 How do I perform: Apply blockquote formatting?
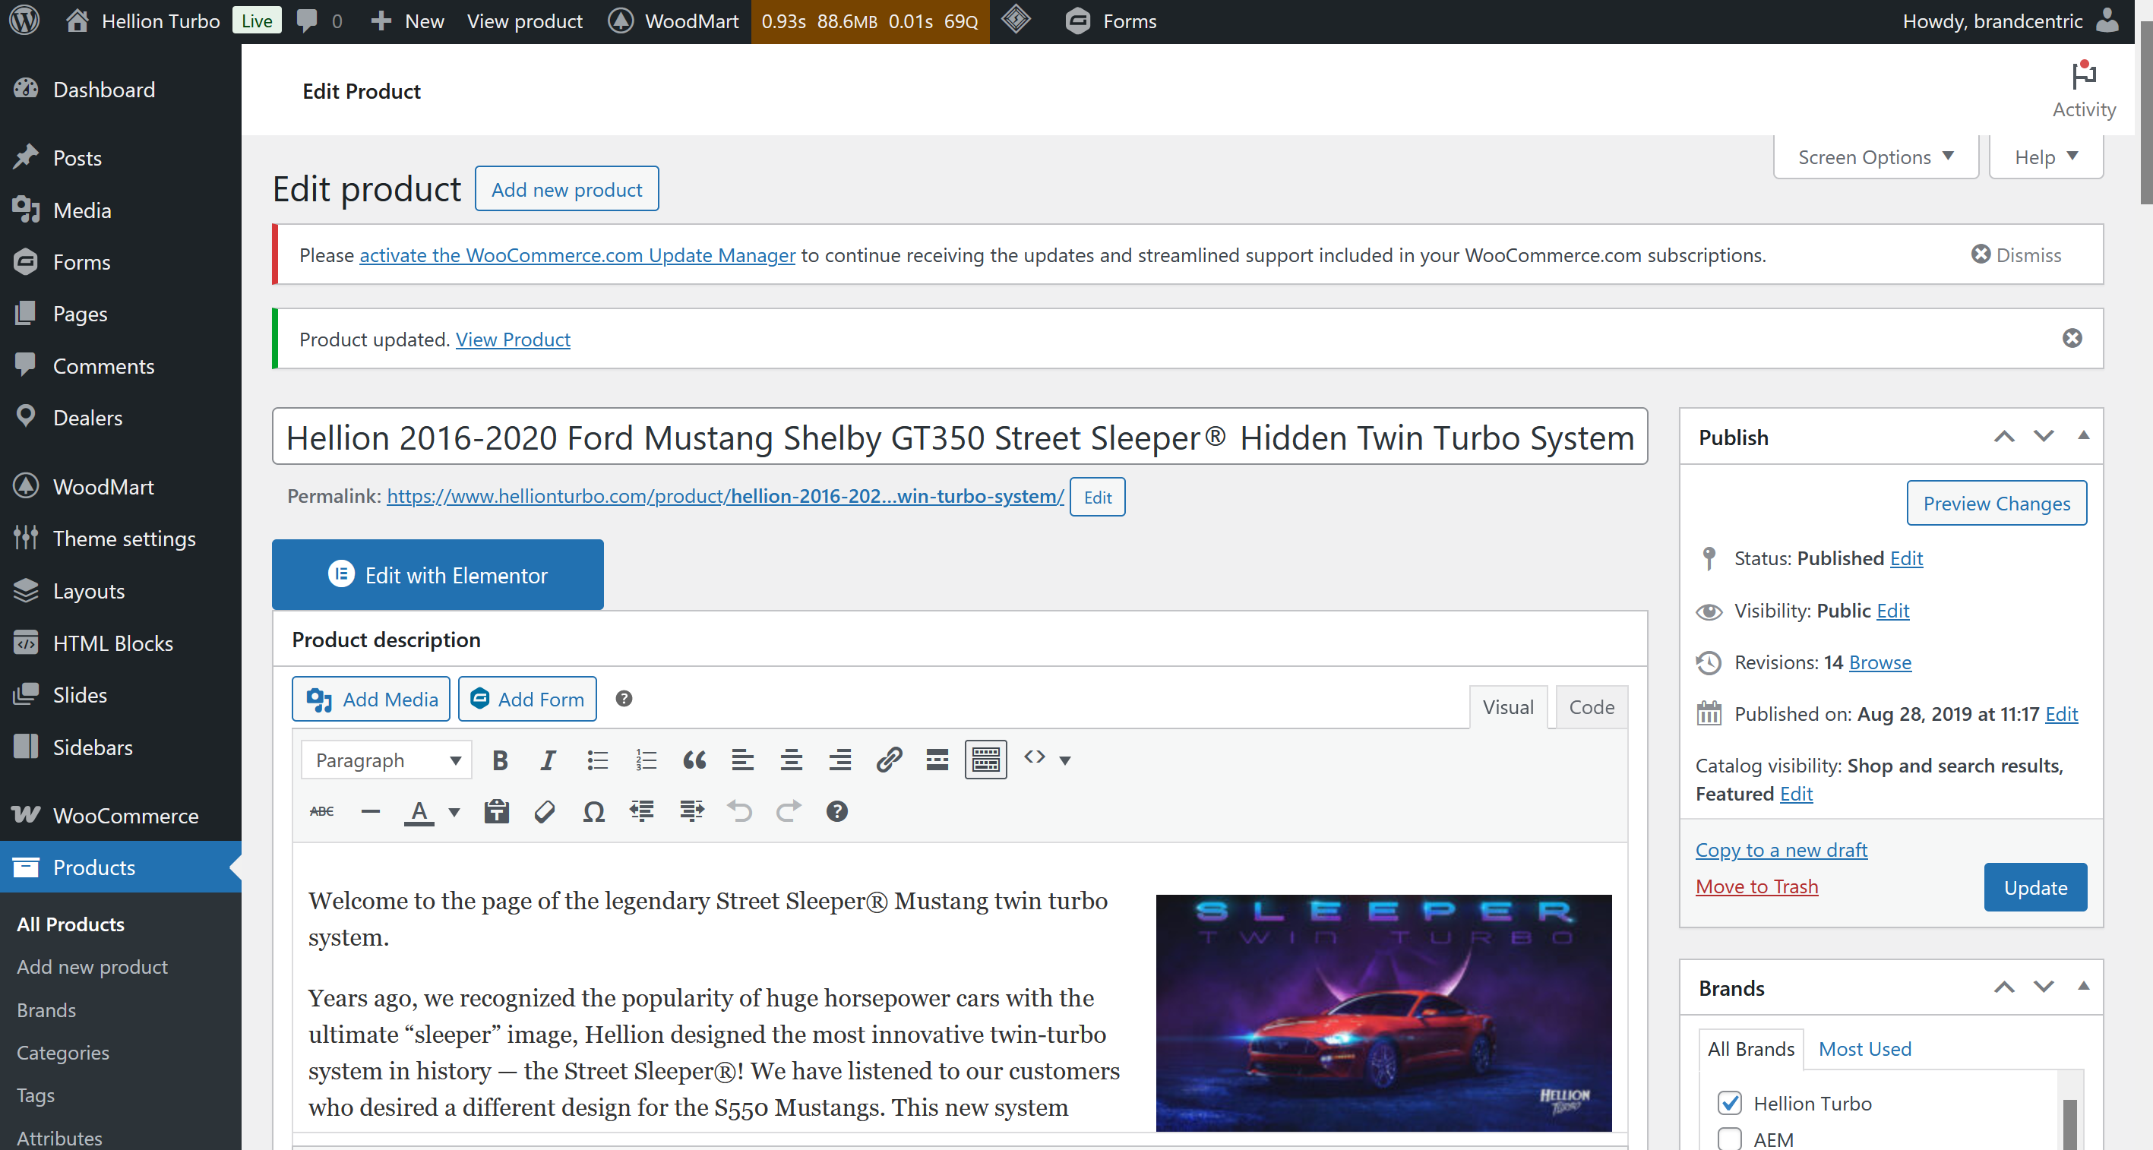(694, 760)
